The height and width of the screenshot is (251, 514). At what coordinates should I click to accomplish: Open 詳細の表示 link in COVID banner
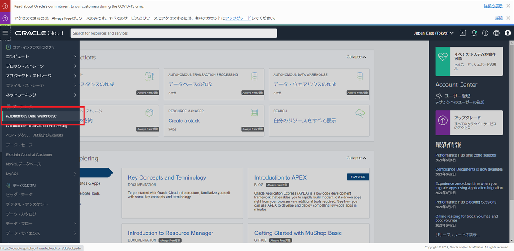[493, 6]
